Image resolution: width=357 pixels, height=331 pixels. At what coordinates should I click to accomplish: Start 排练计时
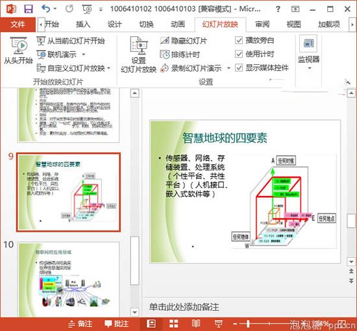(x=180, y=55)
